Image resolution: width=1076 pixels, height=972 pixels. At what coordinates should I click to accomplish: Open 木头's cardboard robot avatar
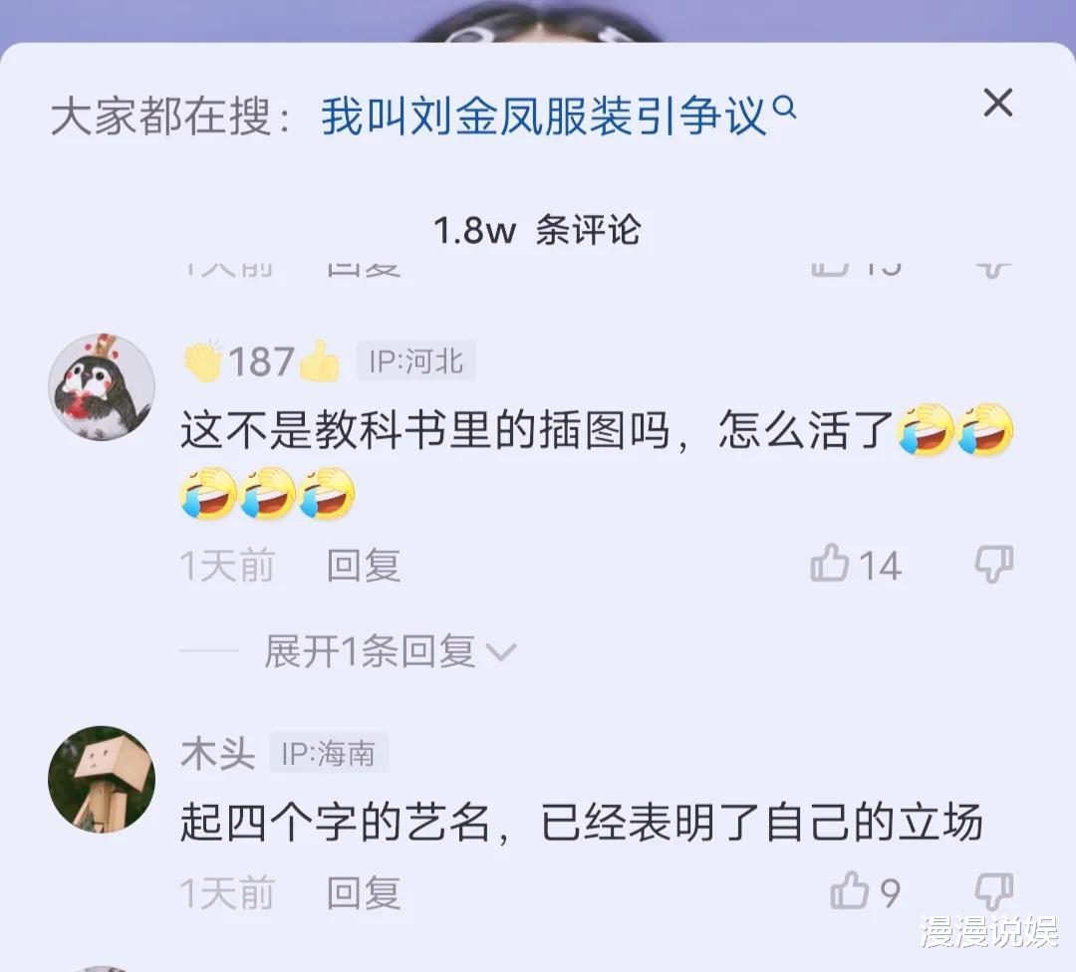102,779
